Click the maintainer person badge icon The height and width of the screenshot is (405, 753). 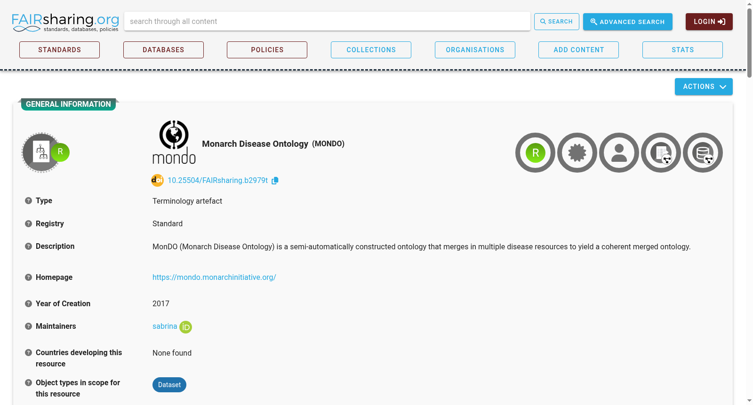pyautogui.click(x=619, y=153)
